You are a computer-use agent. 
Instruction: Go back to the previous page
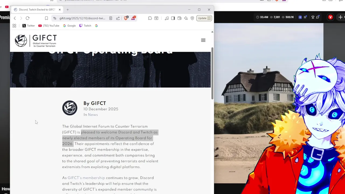pyautogui.click(x=15, y=18)
